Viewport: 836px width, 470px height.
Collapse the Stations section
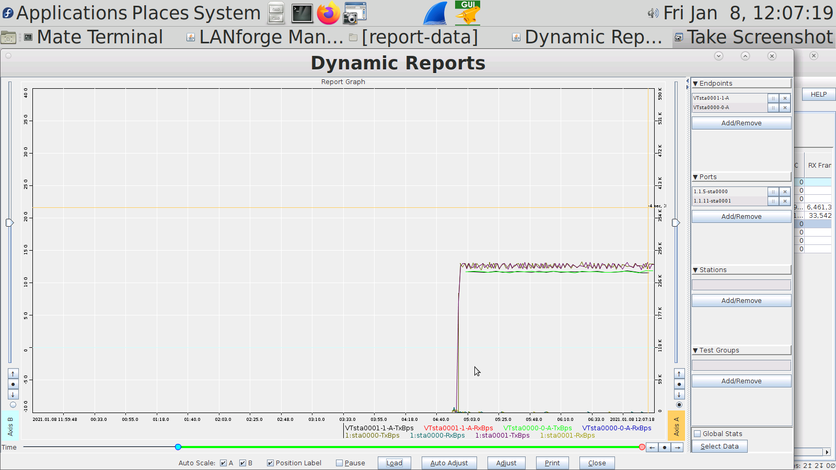[x=695, y=270]
